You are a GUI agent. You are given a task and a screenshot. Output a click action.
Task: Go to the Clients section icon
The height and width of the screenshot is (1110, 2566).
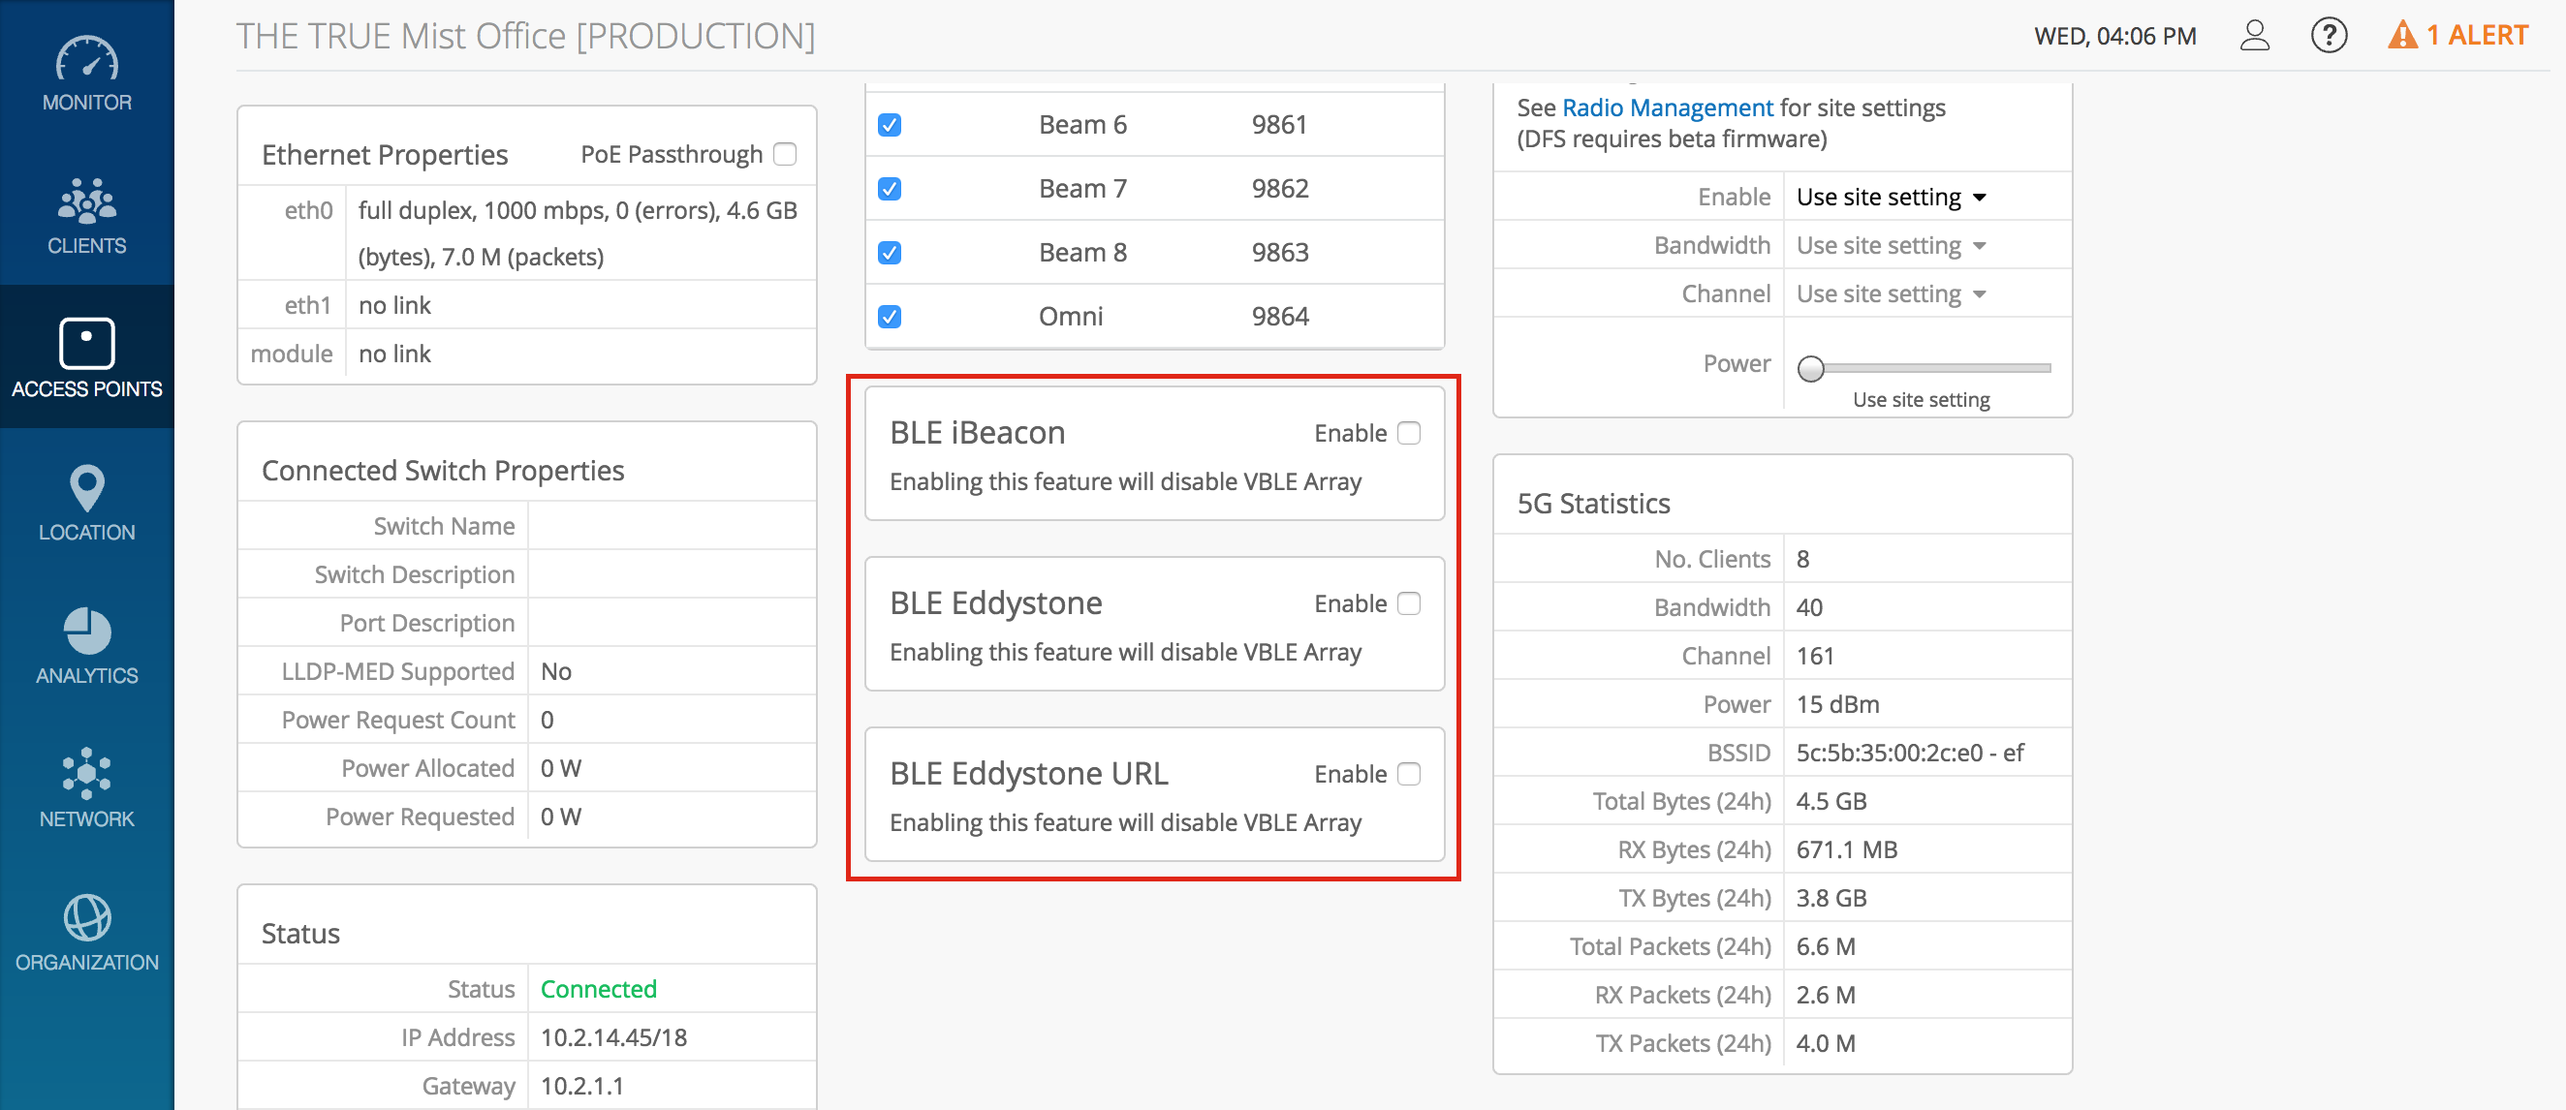[x=86, y=201]
